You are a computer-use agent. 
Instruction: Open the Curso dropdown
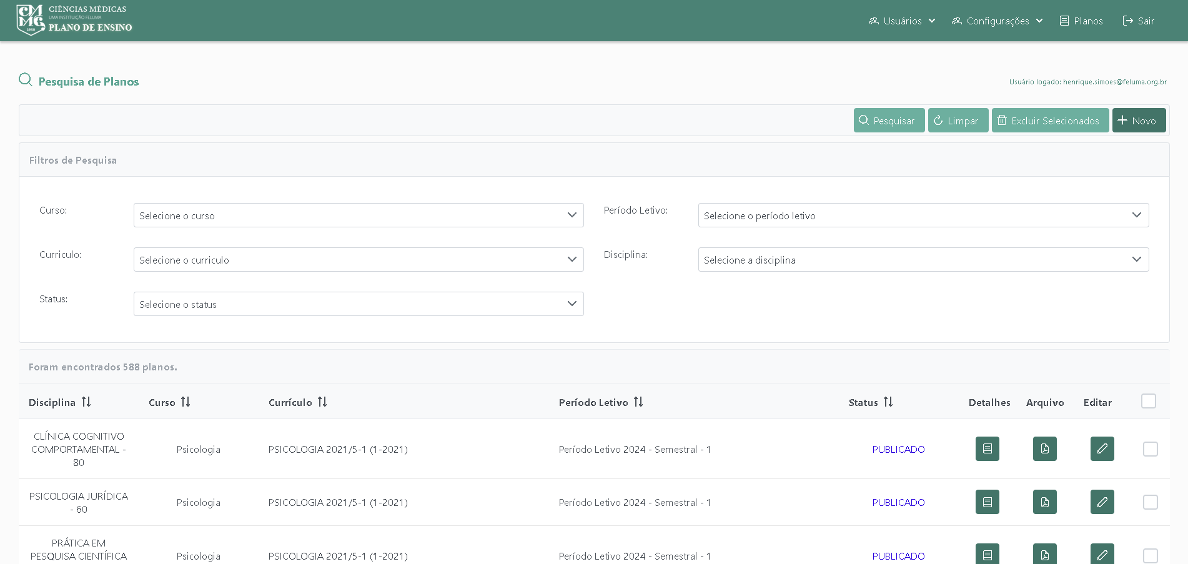[x=359, y=215]
